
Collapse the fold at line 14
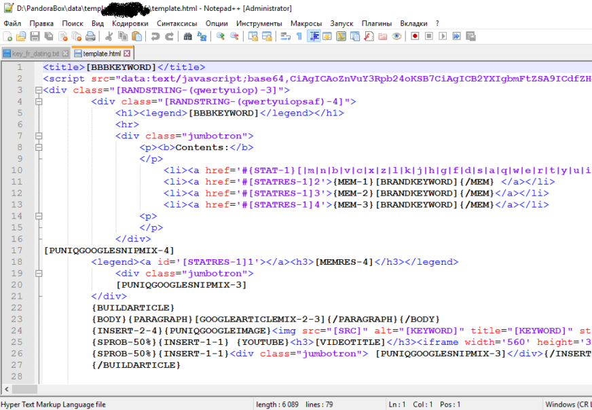tap(39, 216)
